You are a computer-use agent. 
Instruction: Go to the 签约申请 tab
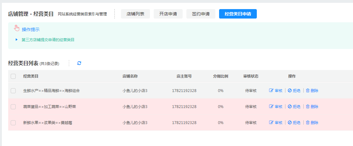201,14
